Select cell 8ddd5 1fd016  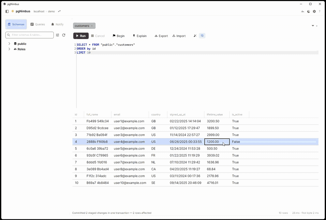(97, 162)
